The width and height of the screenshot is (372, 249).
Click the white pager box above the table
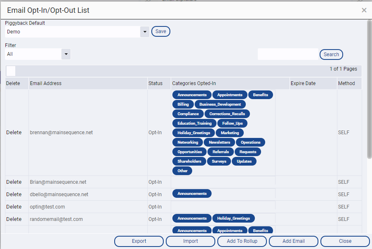tap(11, 71)
